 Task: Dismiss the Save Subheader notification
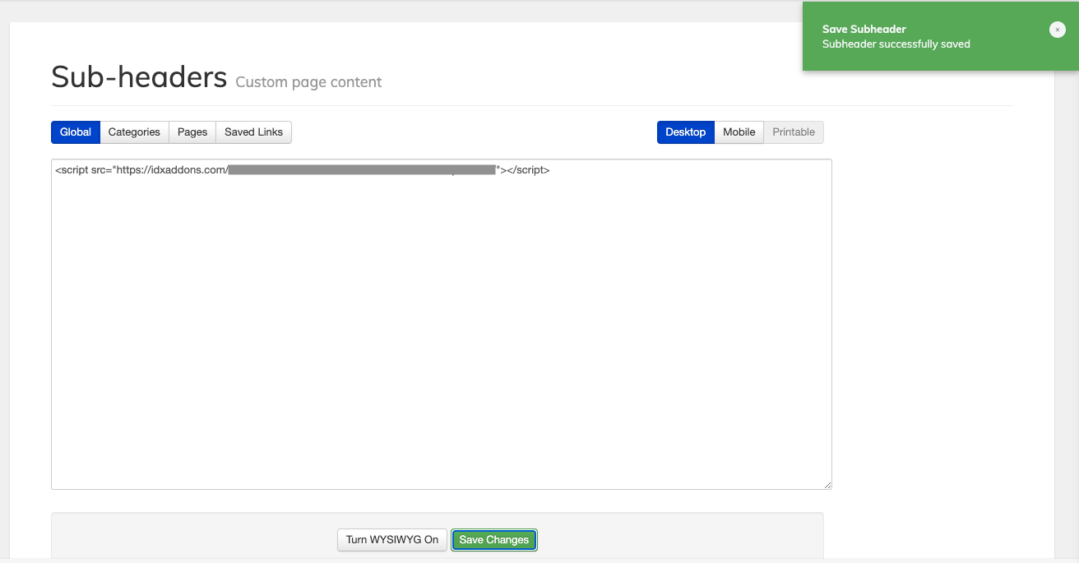[x=1058, y=30]
